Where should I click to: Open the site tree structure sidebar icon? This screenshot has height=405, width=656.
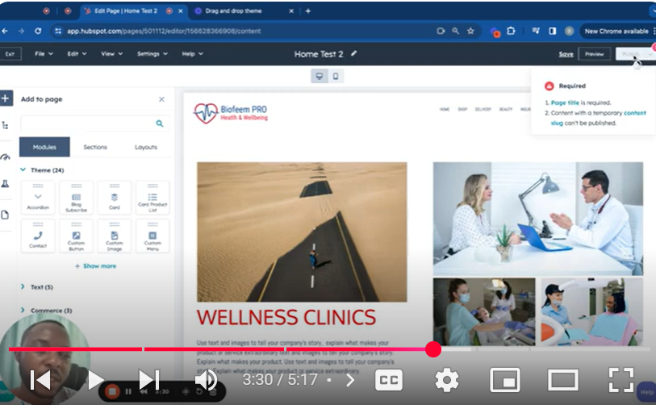click(5, 125)
